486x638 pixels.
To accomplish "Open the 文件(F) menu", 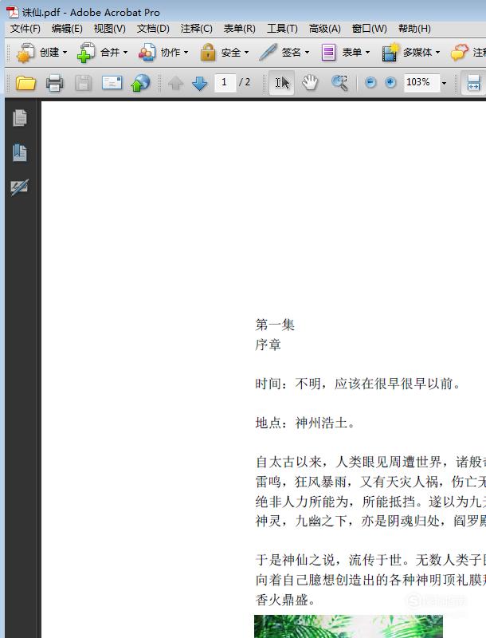I will pos(25,29).
